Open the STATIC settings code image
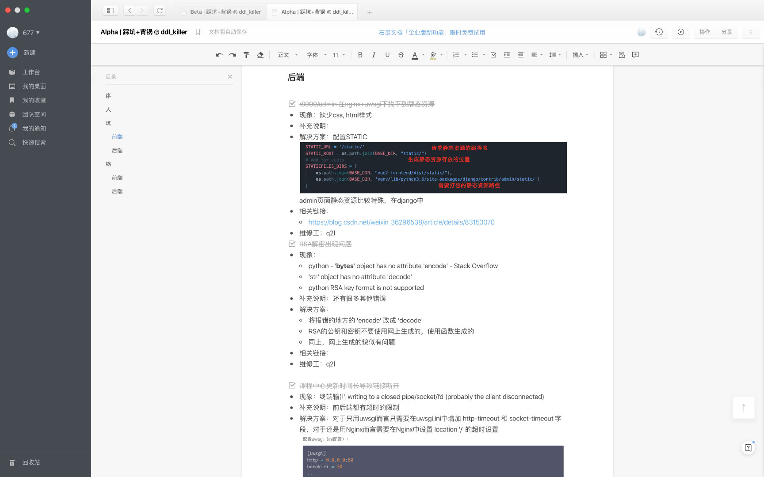This screenshot has height=477, width=764. click(x=433, y=167)
